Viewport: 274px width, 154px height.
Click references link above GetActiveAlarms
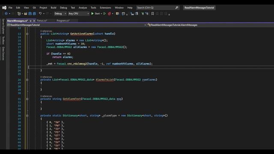tap(46, 31)
